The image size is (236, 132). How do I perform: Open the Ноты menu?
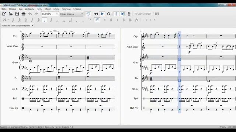click(x=39, y=9)
